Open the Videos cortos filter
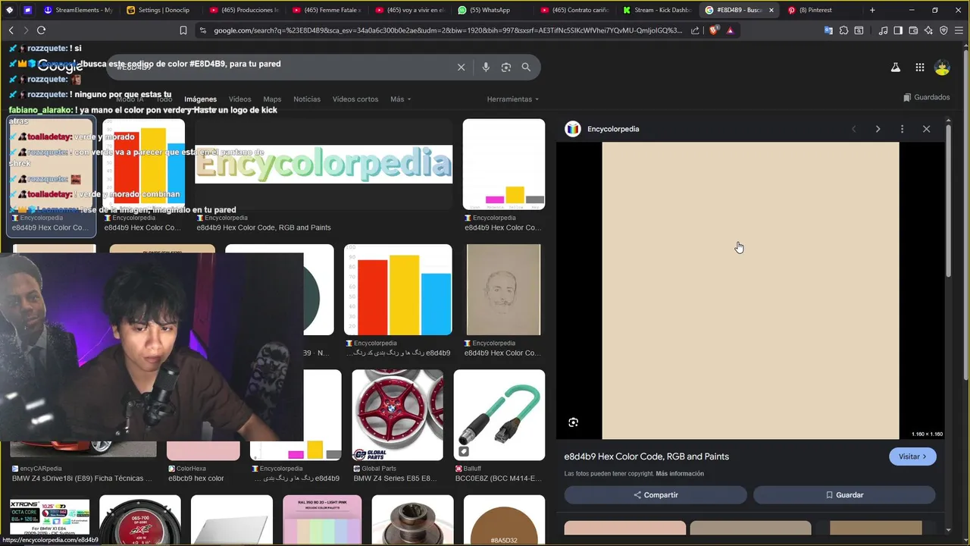Image resolution: width=970 pixels, height=546 pixels. [355, 99]
